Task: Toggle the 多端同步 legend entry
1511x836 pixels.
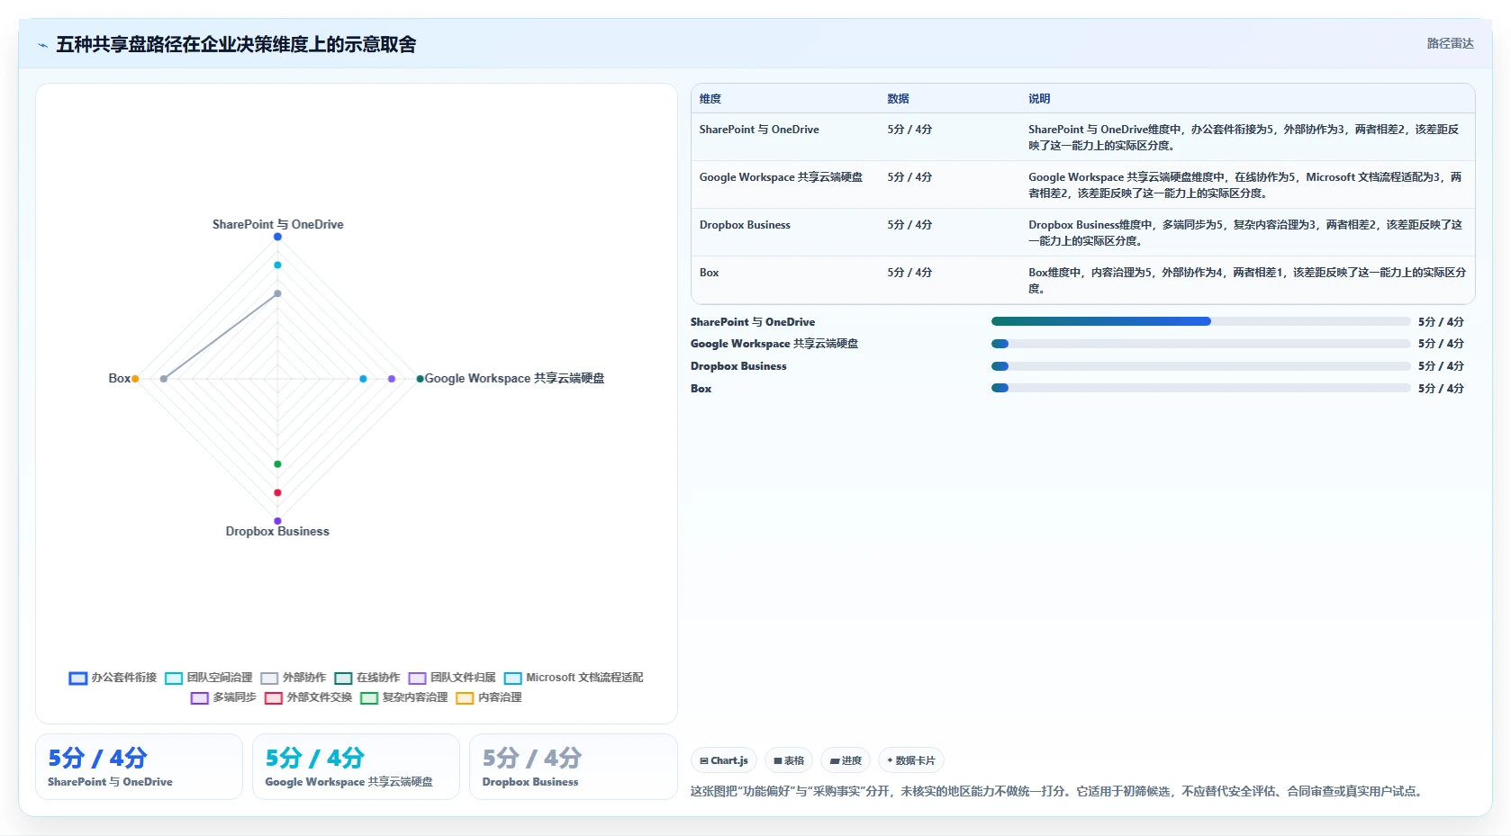Action: coord(223,697)
